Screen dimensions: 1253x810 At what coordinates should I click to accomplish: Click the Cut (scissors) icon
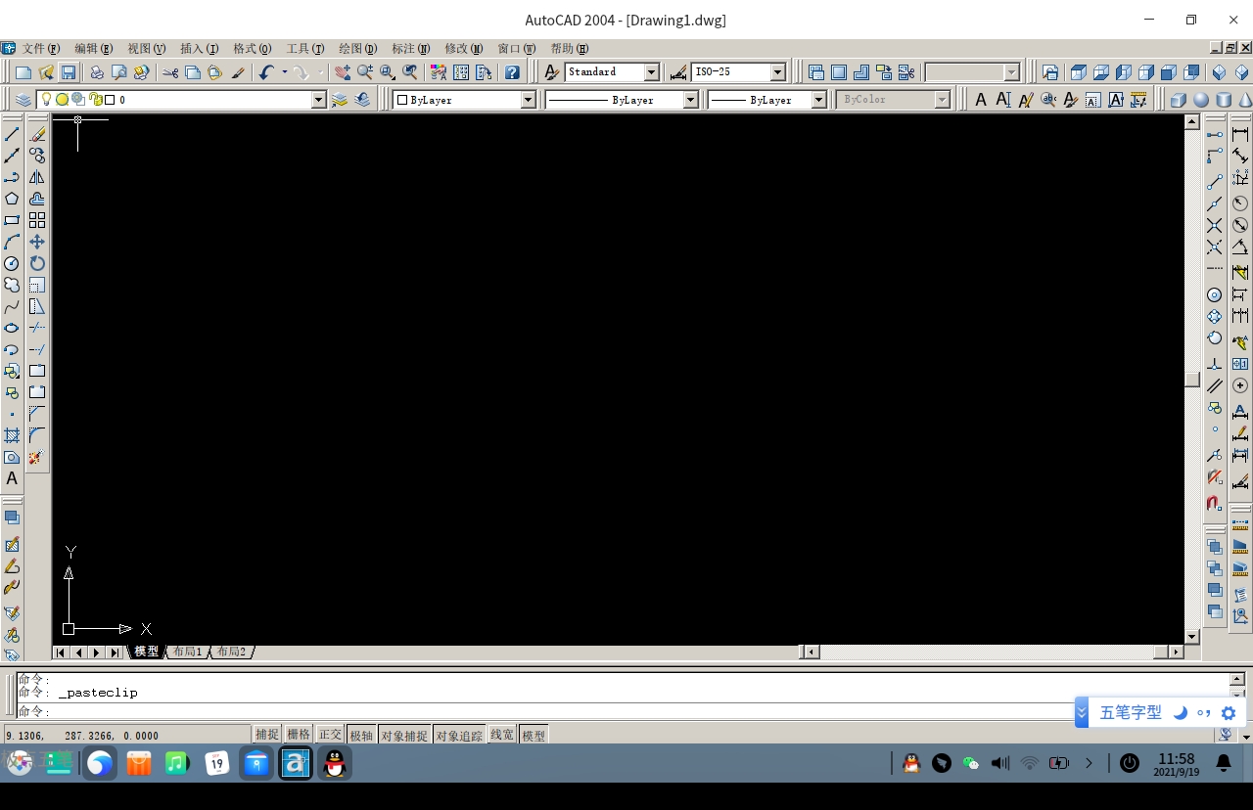[x=170, y=72]
